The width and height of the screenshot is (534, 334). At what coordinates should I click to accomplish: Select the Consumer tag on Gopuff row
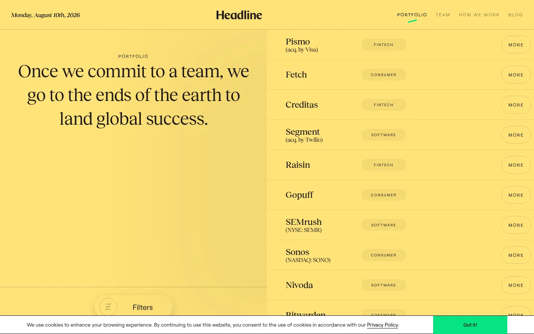pos(384,195)
